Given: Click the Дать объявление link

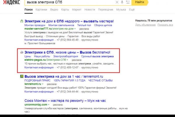Looking at the screenshot, I should [x=146, y=25].
